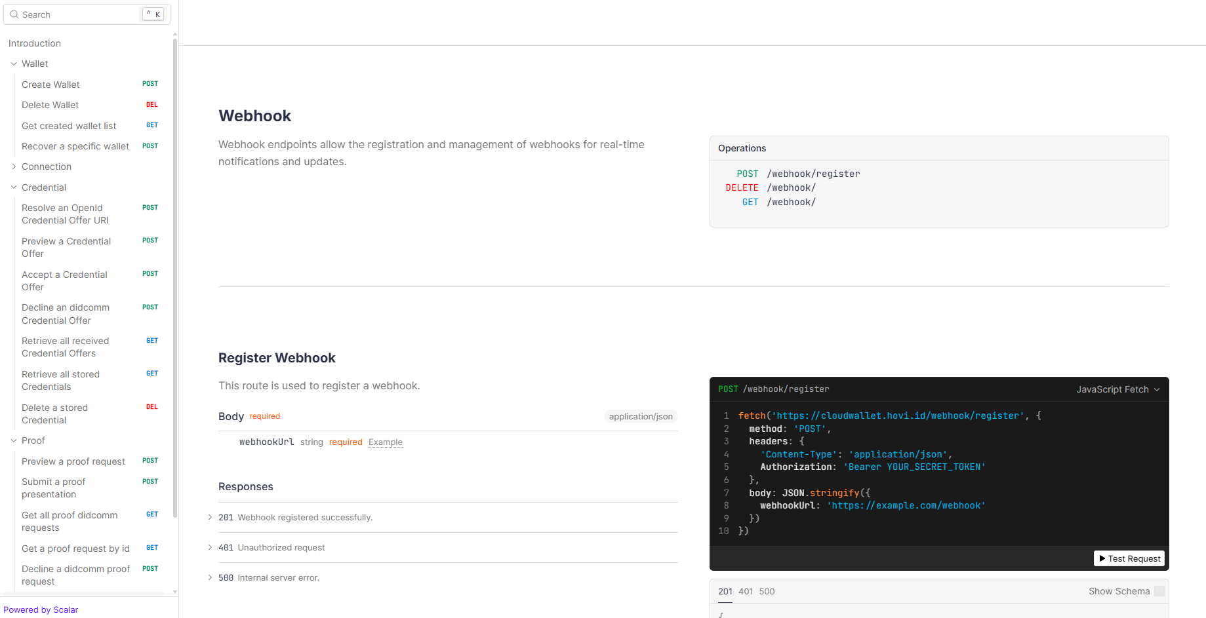Open the JavaScript Fetch language dropdown
Screen dimensions: 1206x618
[1117, 389]
